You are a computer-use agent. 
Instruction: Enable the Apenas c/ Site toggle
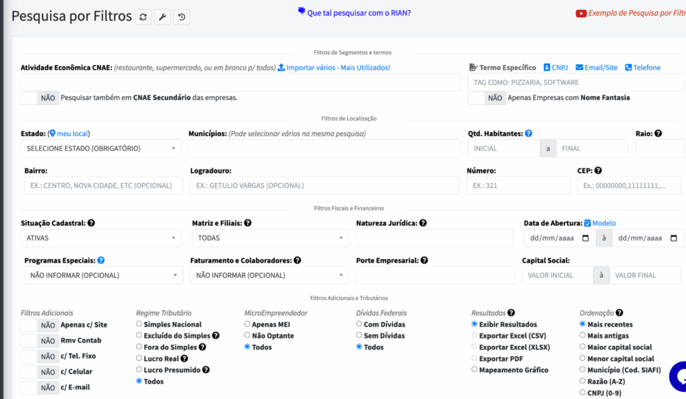pos(39,325)
